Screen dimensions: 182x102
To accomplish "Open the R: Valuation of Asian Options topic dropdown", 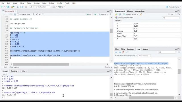I will coord(126,56).
